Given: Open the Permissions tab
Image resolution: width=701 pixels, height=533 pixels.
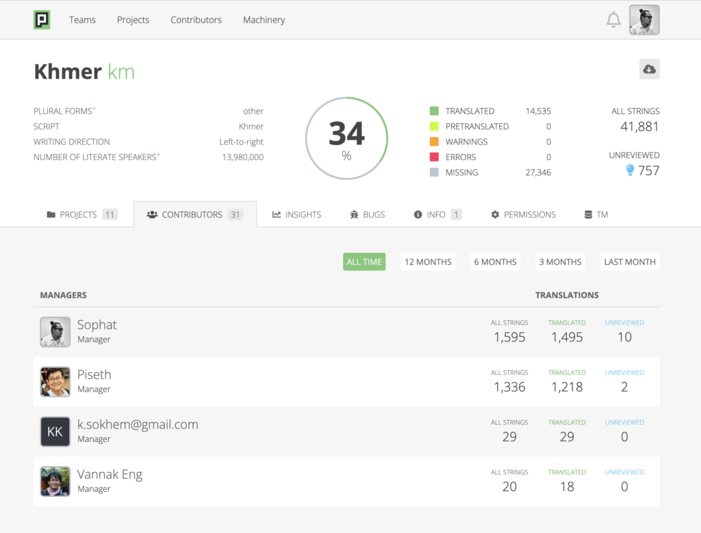Looking at the screenshot, I should pos(523,214).
